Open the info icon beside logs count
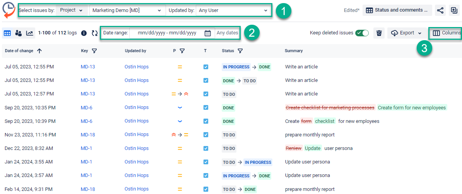This screenshot has width=462, height=194. 84,33
